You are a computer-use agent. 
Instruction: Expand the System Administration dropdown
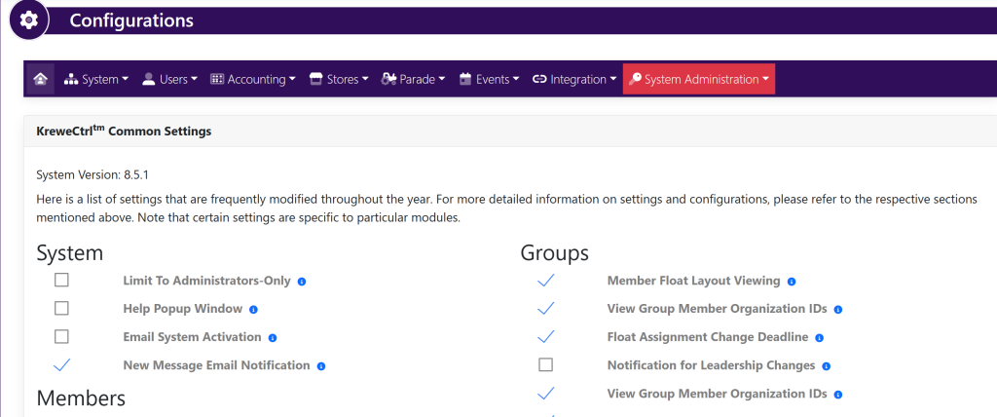(699, 79)
